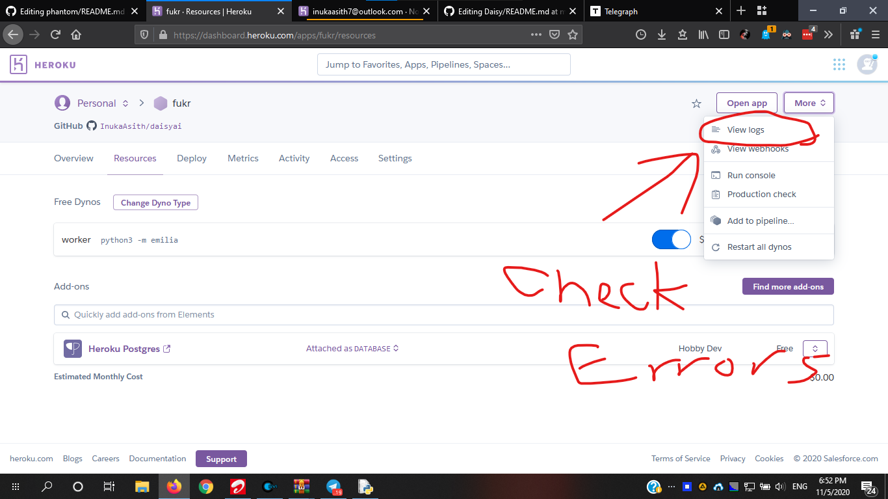Open a new browser tab
888x499 pixels.
pyautogui.click(x=741, y=11)
